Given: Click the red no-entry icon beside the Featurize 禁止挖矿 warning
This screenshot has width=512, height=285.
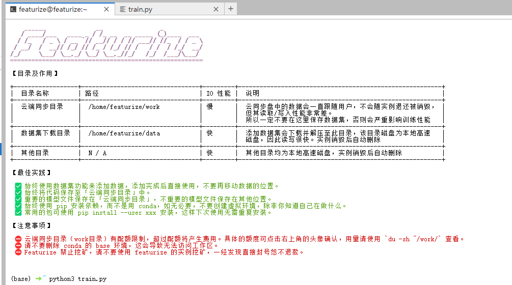Looking at the screenshot, I should tap(18, 252).
